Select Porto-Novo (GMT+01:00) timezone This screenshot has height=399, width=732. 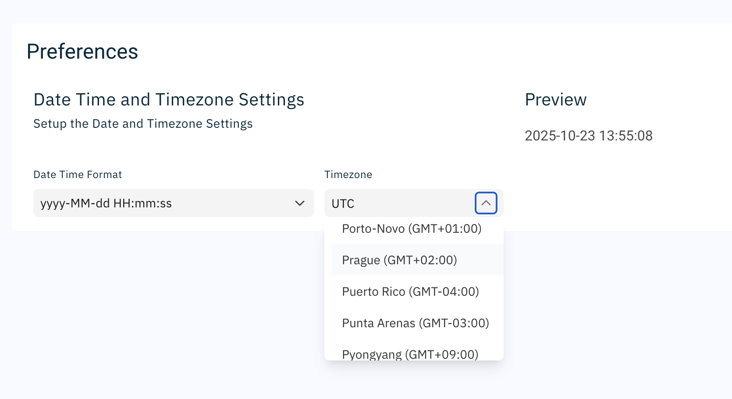click(412, 229)
